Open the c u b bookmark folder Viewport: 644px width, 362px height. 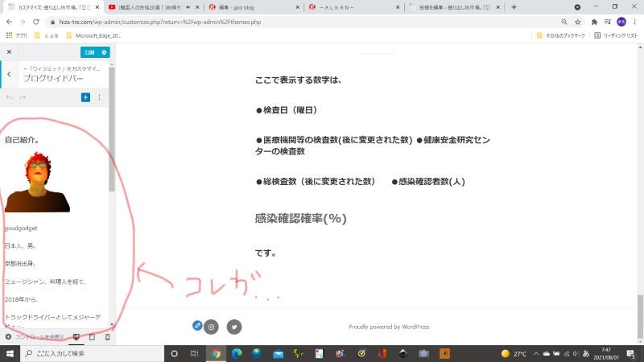point(47,35)
